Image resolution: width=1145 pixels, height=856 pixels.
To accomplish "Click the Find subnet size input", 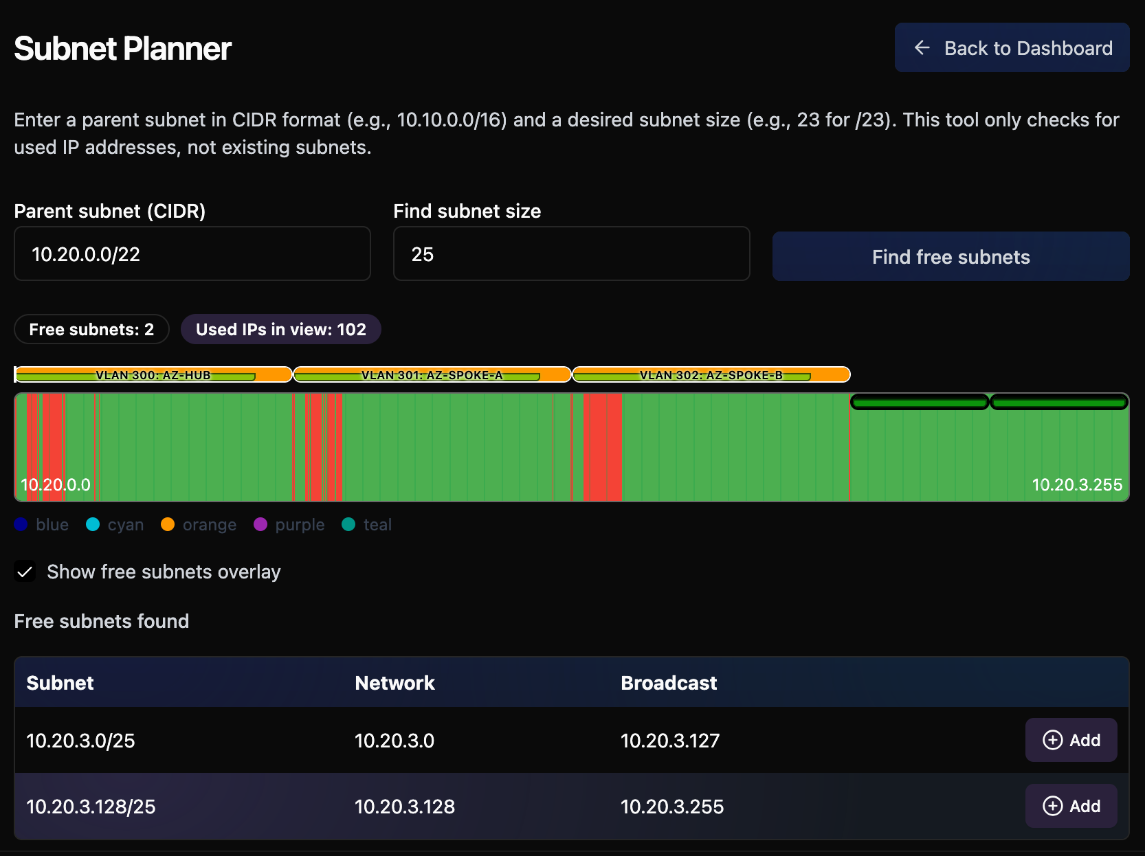I will pos(571,254).
